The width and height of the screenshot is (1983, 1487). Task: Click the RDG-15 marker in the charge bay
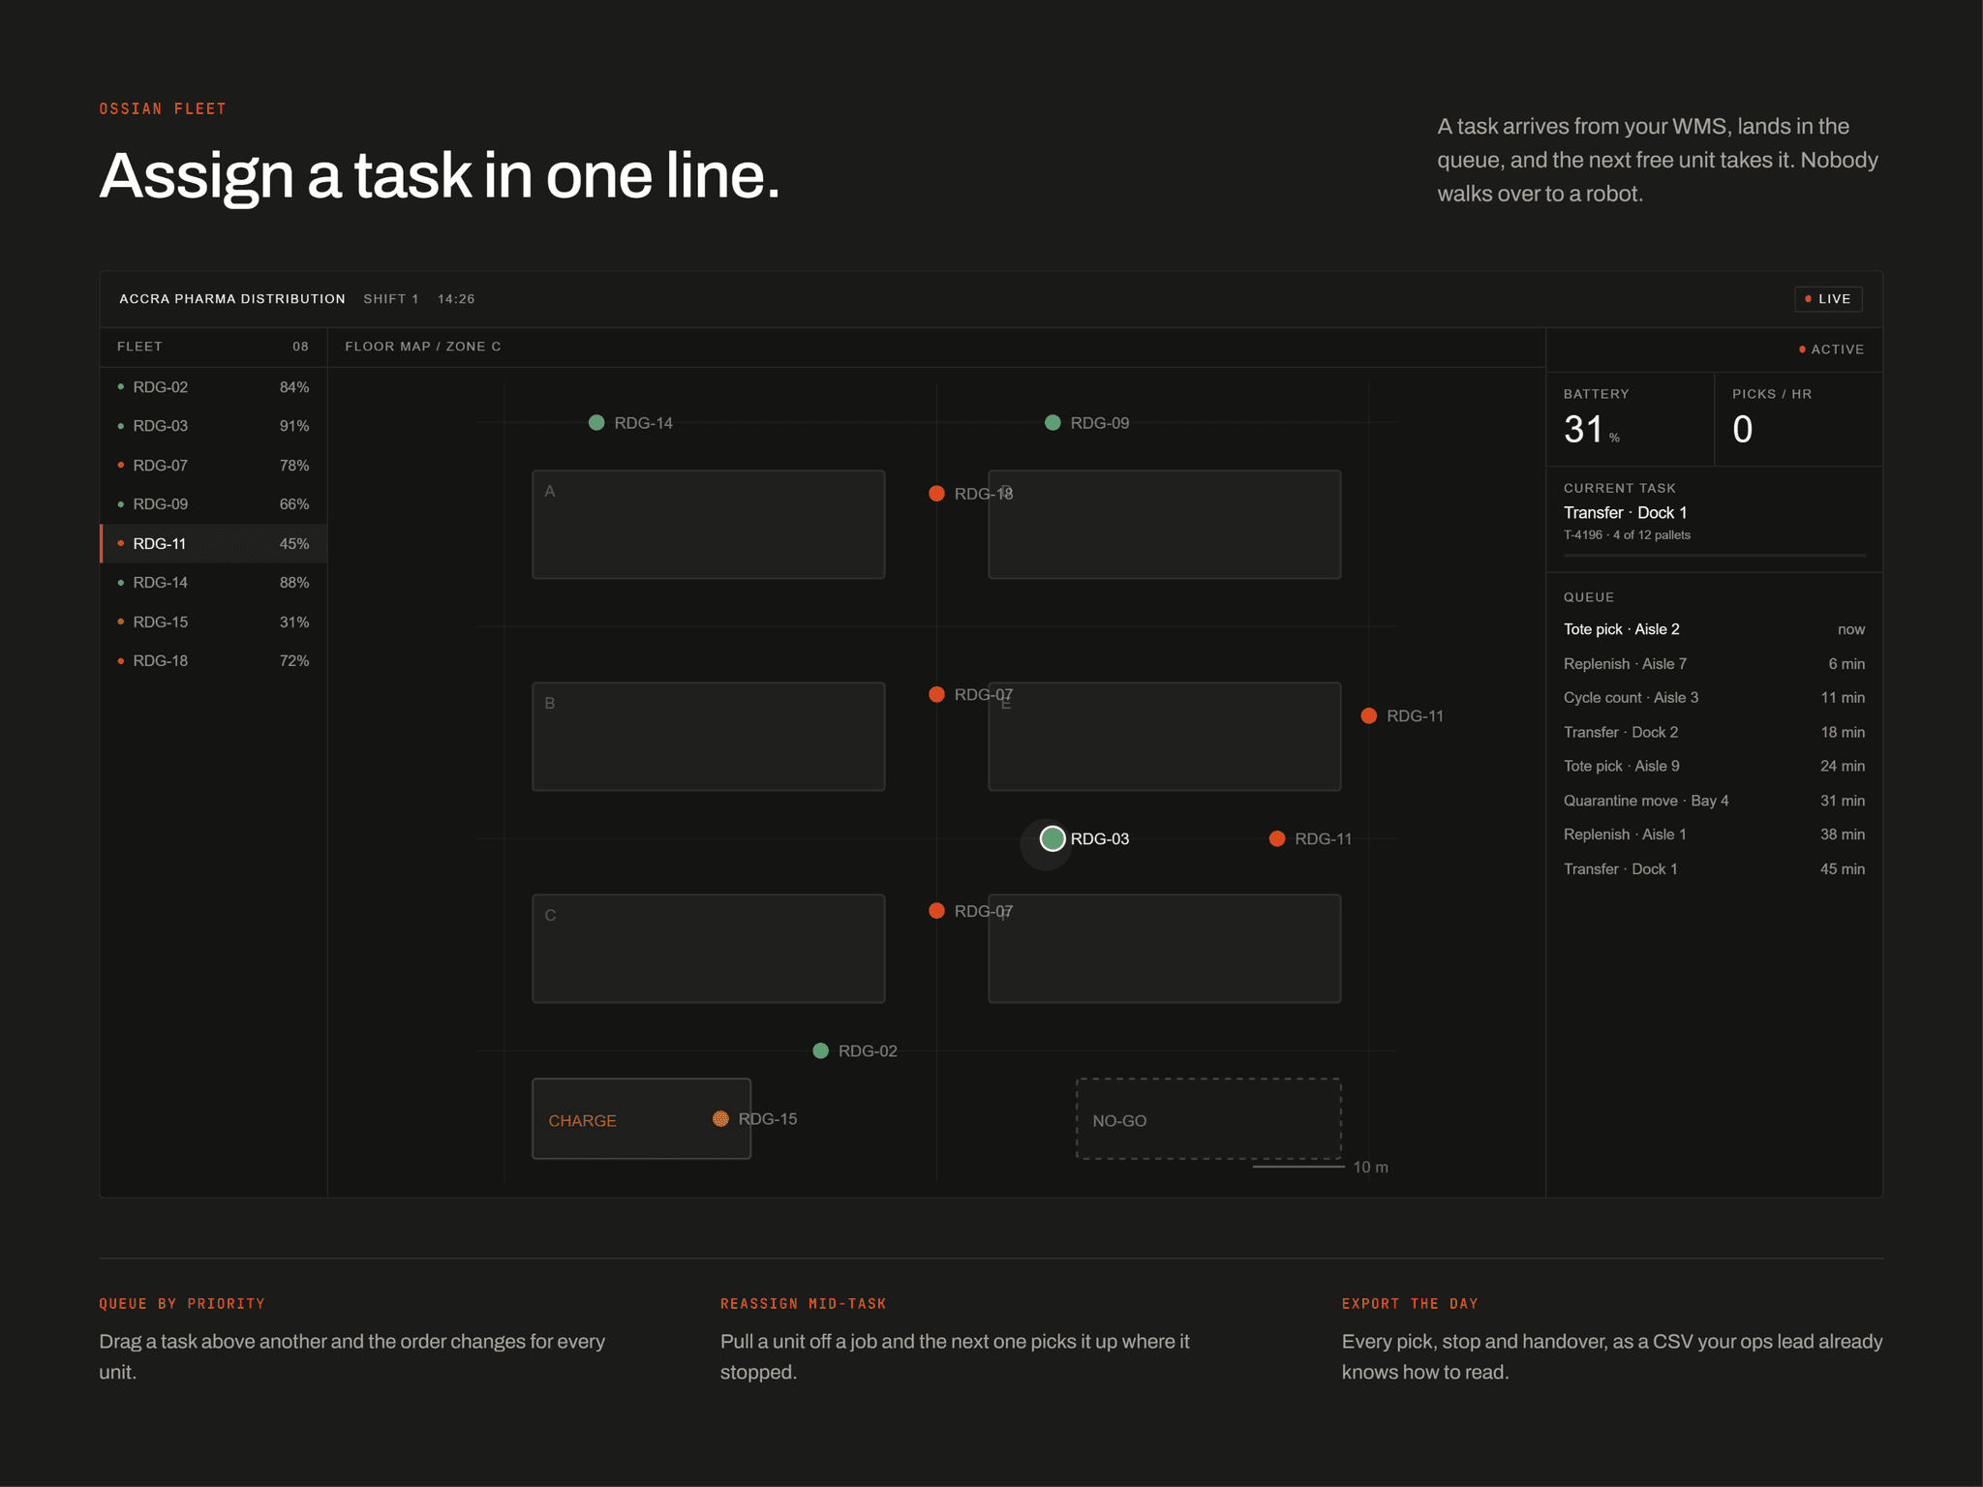pos(720,1119)
